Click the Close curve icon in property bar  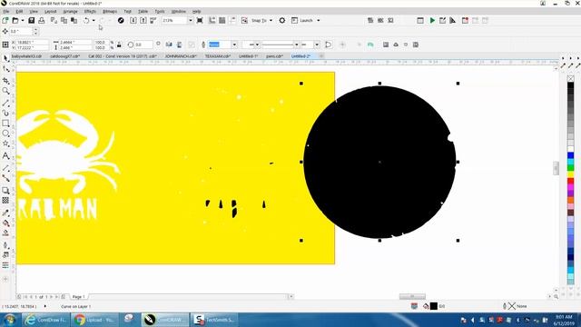(329, 45)
